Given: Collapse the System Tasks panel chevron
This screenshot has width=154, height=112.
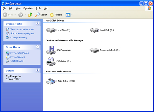Looking at the screenshot, I should click(x=38, y=23).
